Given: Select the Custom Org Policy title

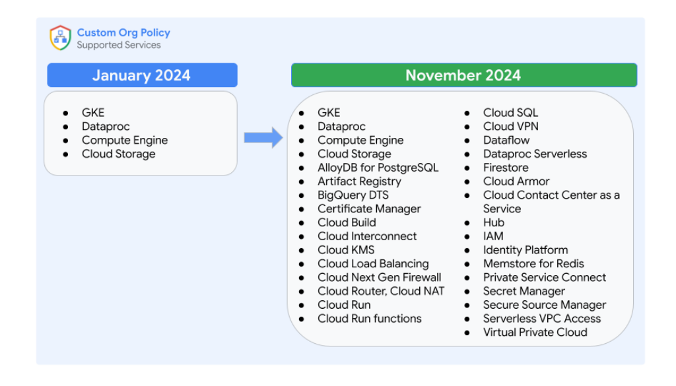Looking at the screenshot, I should [x=123, y=32].
